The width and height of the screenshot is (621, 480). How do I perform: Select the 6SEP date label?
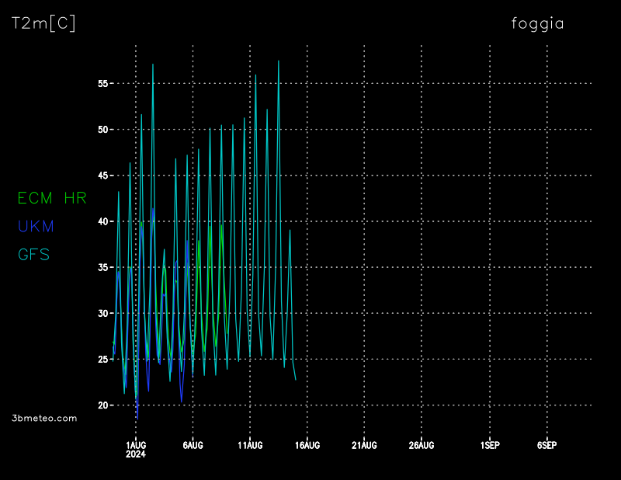(546, 445)
